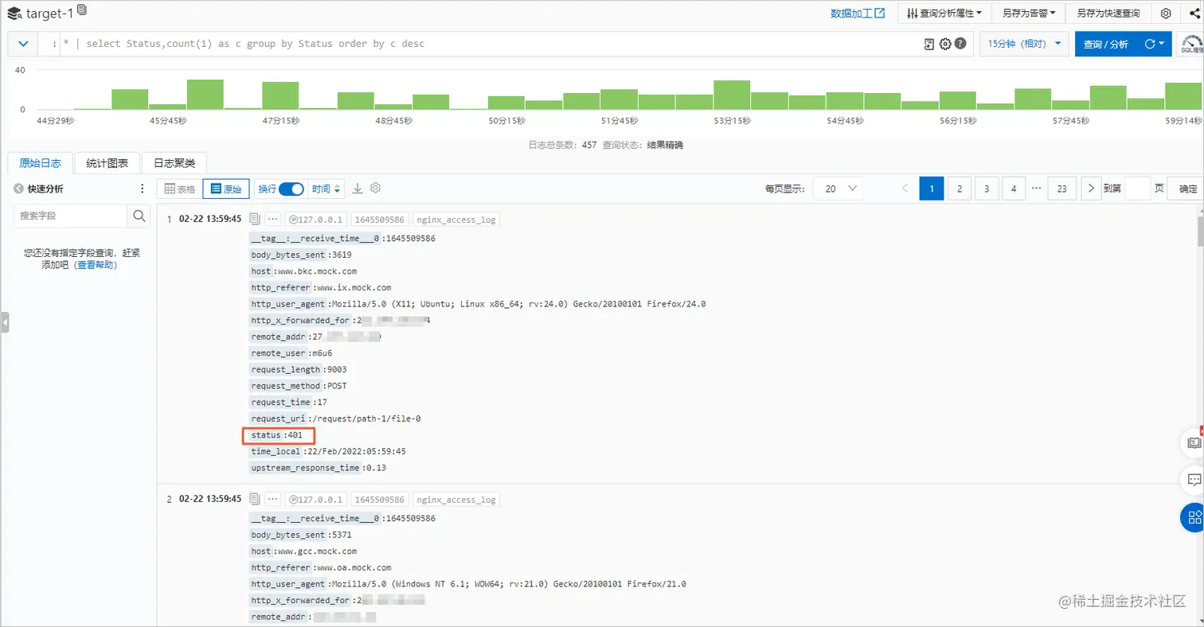Viewport: 1204px width, 627px height.
Task: Click the download logs icon
Action: click(x=358, y=189)
